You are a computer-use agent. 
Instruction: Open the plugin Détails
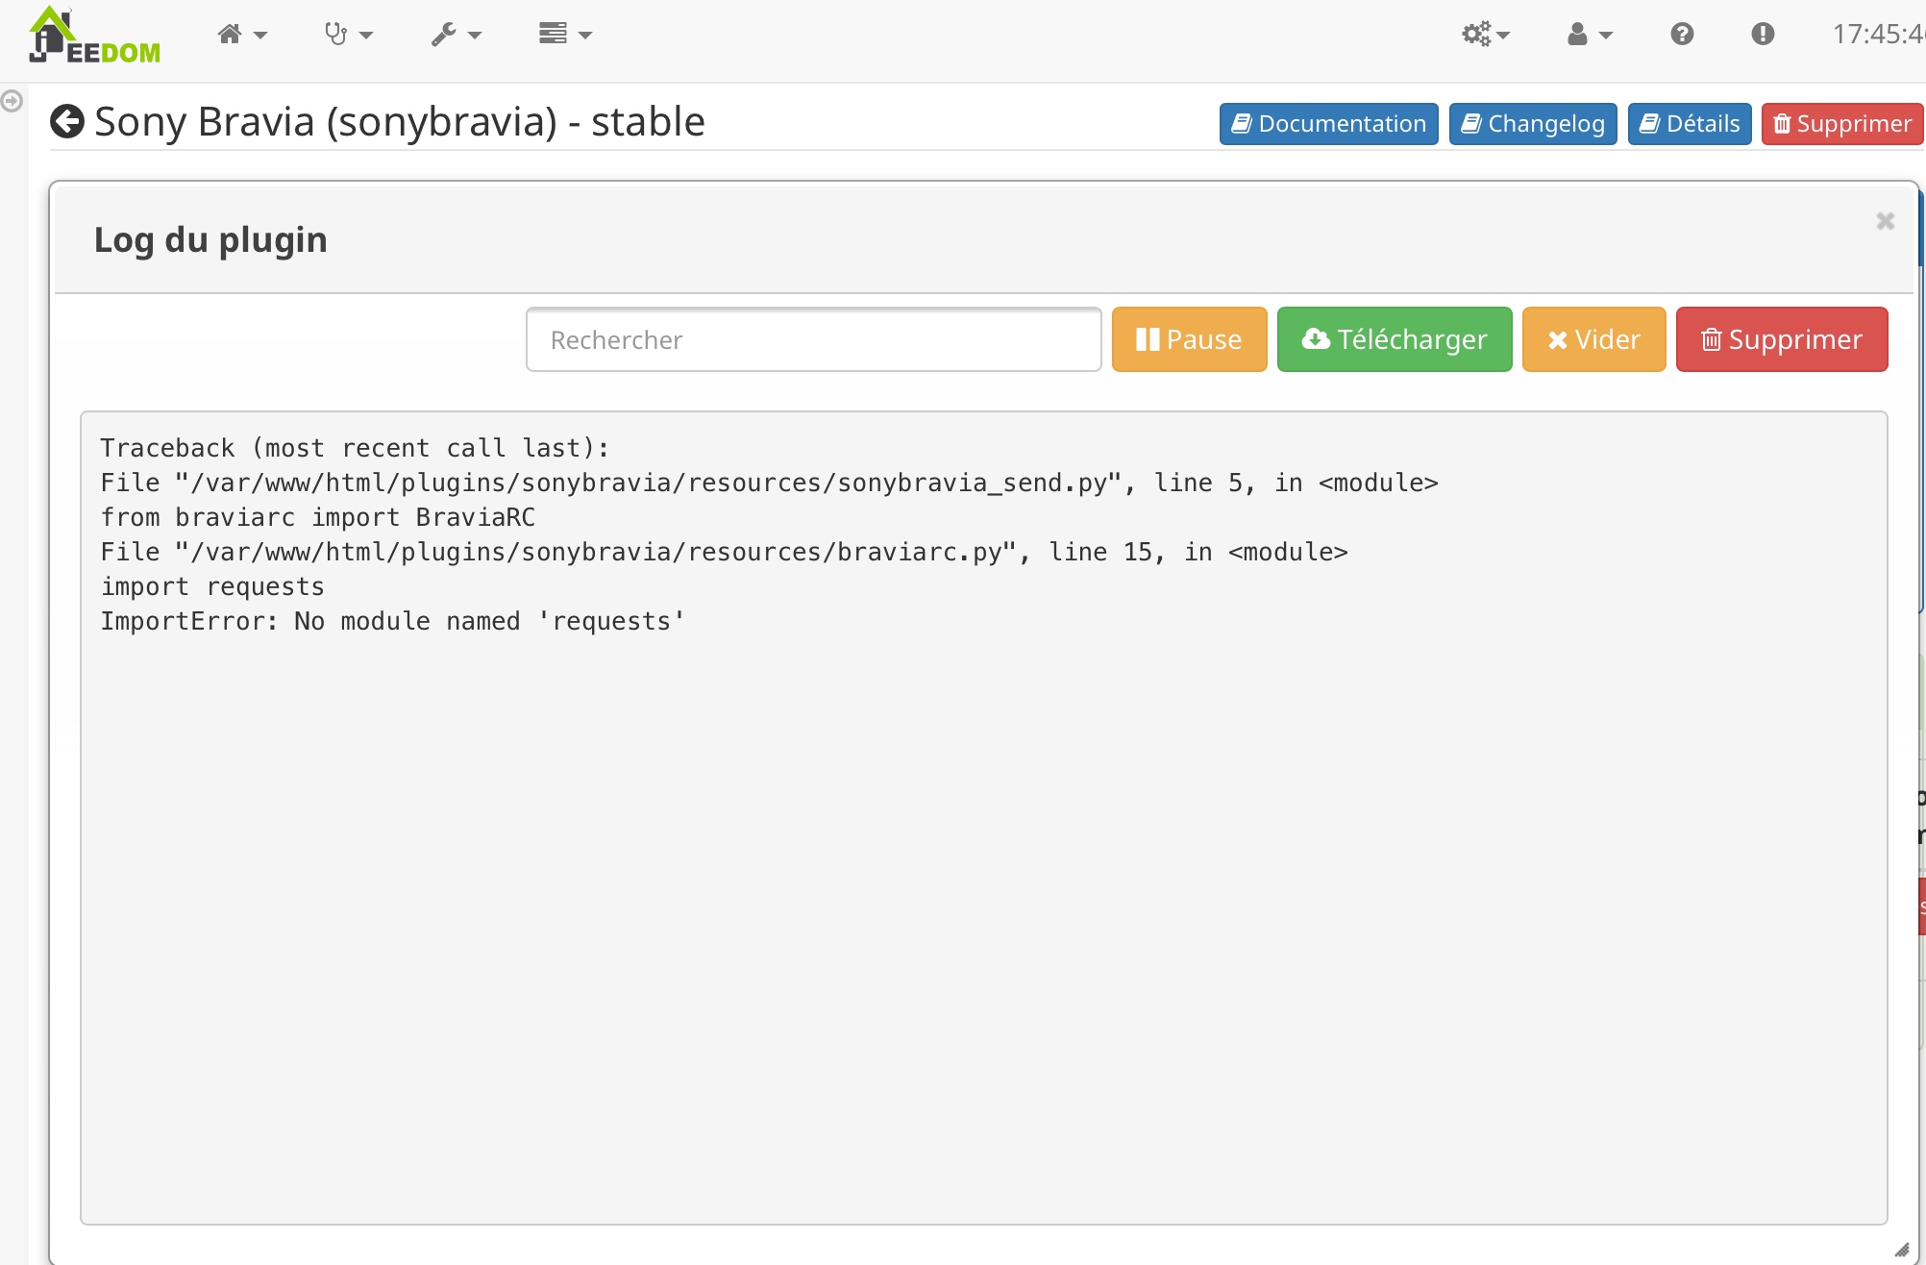(x=1690, y=124)
